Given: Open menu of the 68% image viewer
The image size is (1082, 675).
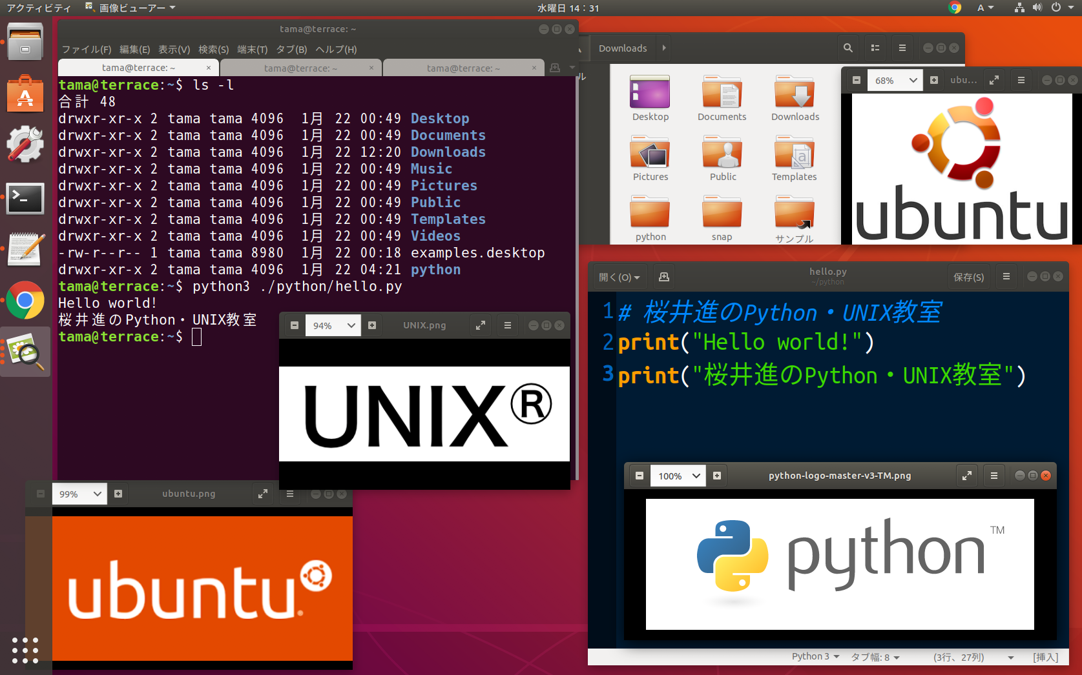Looking at the screenshot, I should pyautogui.click(x=1021, y=80).
